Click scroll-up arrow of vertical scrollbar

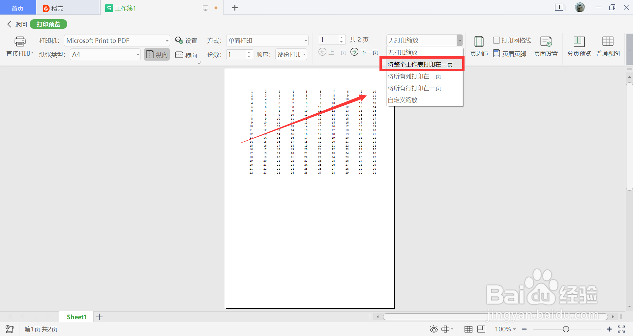629,77
